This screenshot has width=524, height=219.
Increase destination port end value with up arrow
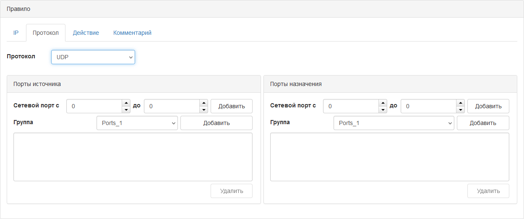460,103
